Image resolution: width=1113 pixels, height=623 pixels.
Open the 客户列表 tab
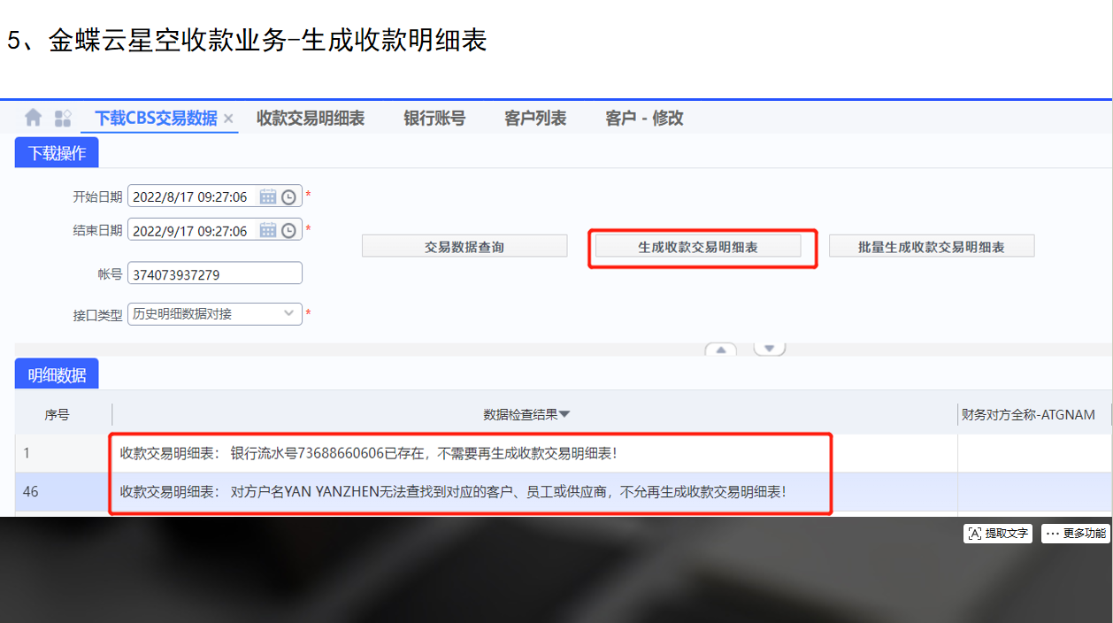point(535,119)
